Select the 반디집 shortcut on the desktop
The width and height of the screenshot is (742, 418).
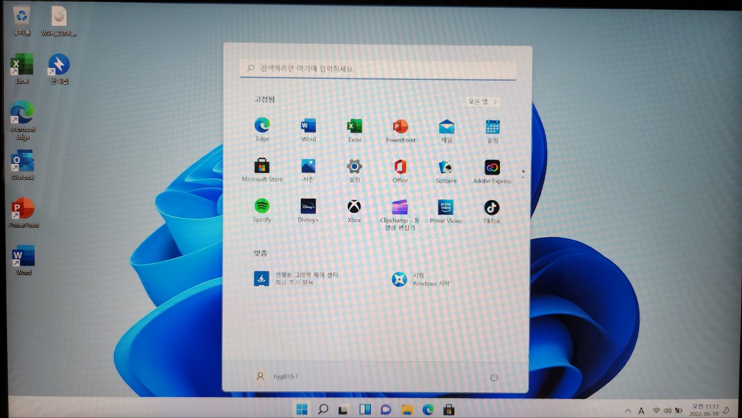tap(59, 69)
